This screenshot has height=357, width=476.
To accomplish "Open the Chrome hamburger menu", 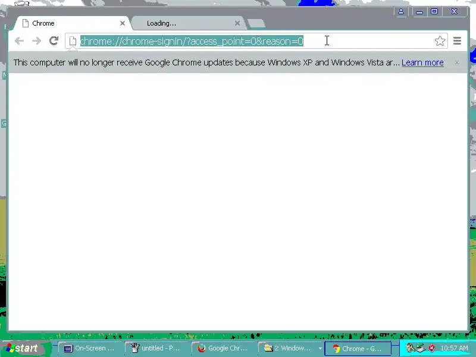I will point(457,40).
